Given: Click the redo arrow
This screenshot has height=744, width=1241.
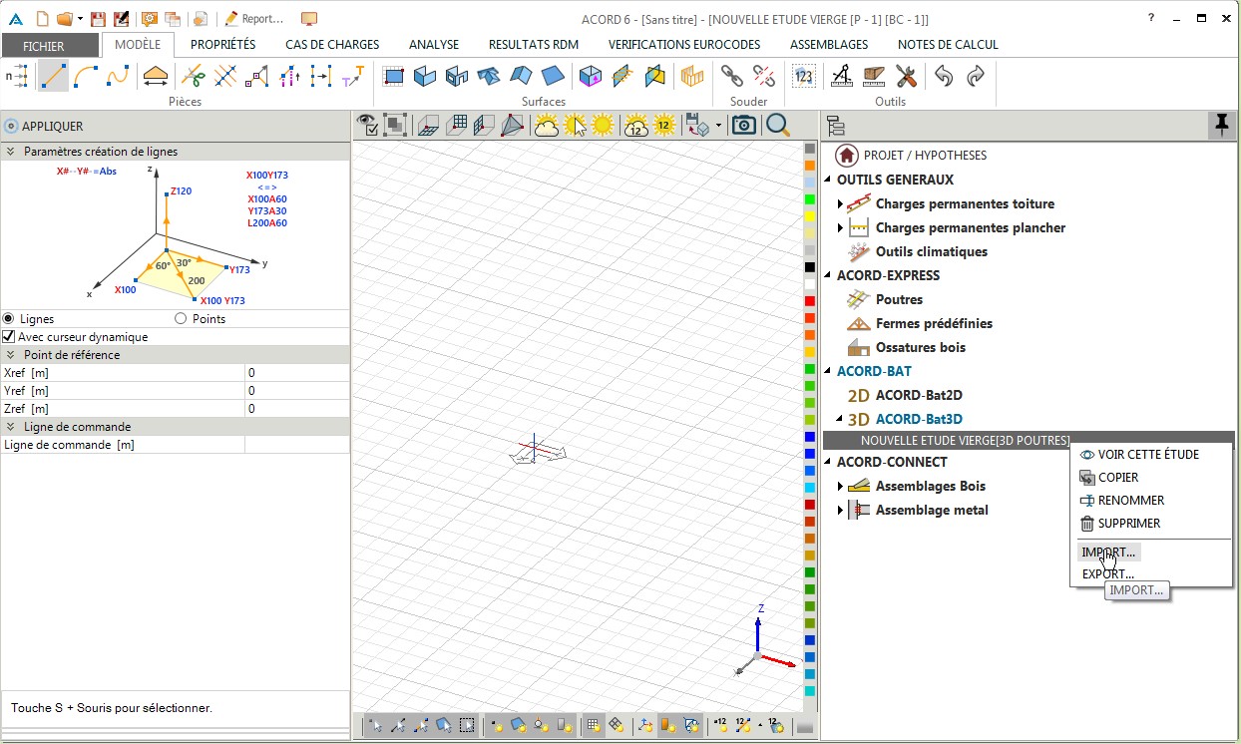Looking at the screenshot, I should coord(976,76).
